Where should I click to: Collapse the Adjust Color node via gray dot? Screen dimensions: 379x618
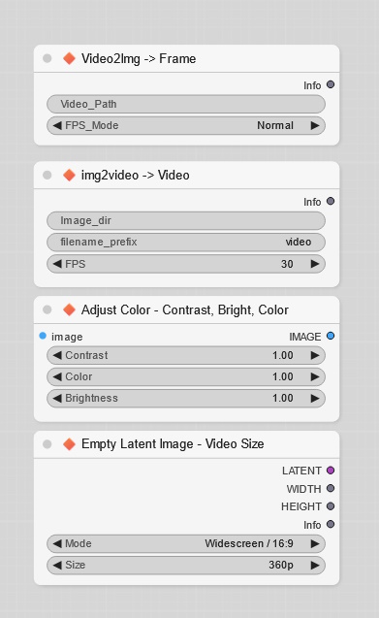(x=47, y=309)
